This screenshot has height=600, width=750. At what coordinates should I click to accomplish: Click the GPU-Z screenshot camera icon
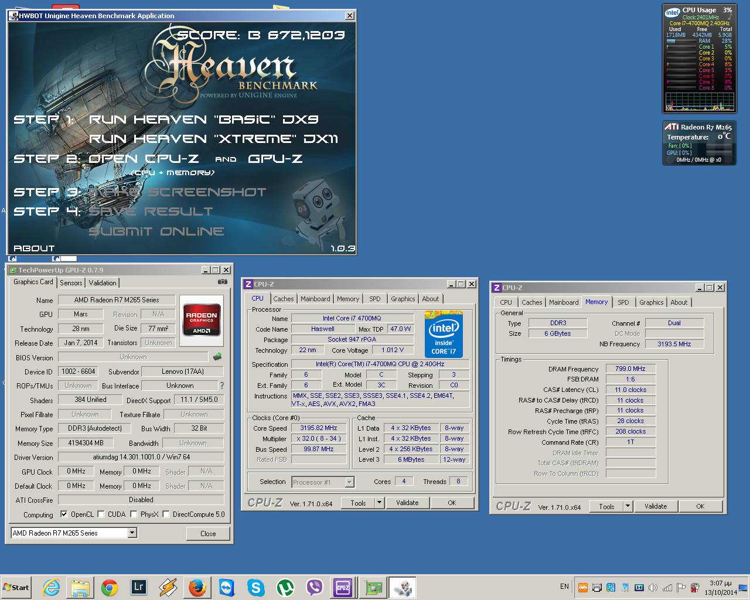222,282
